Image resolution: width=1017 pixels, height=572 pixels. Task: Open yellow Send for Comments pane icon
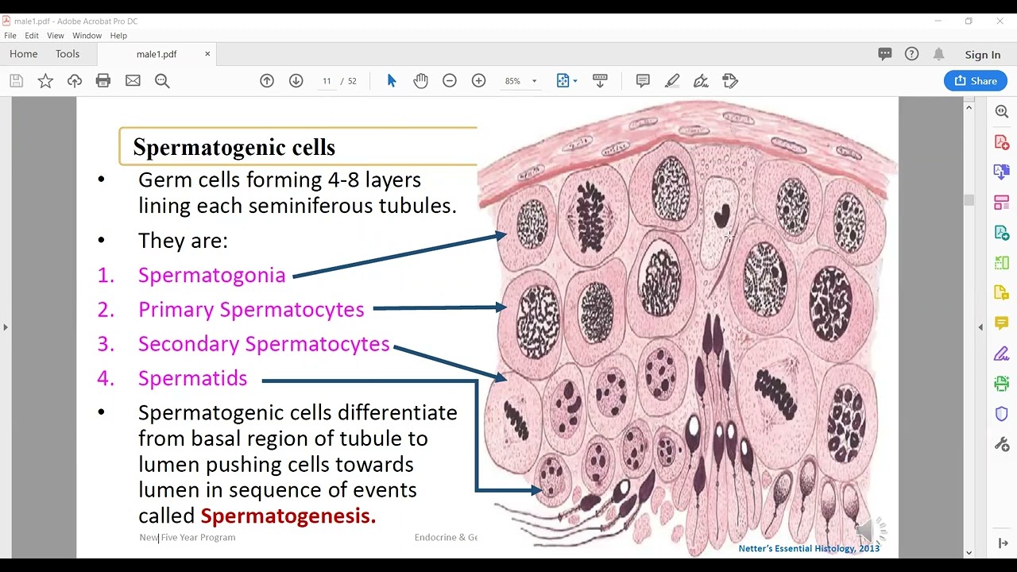1002,293
